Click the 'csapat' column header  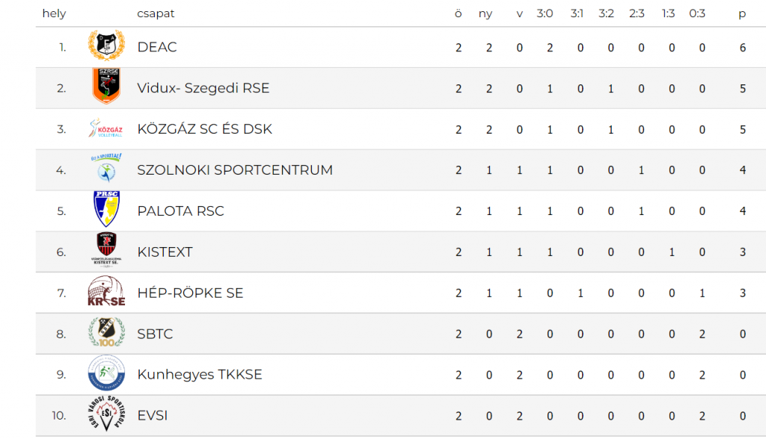coord(156,13)
